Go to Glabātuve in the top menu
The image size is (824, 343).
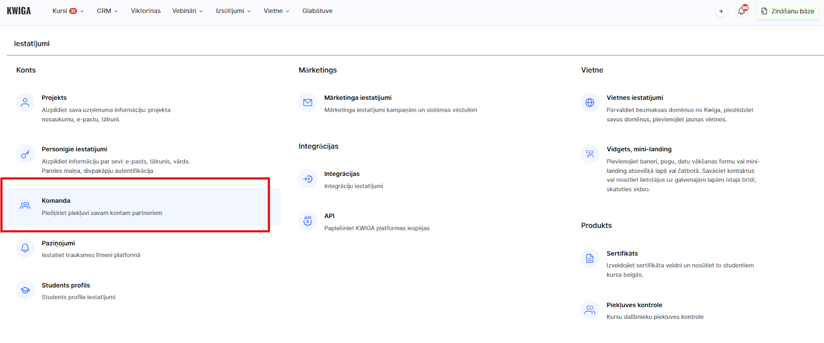(317, 11)
